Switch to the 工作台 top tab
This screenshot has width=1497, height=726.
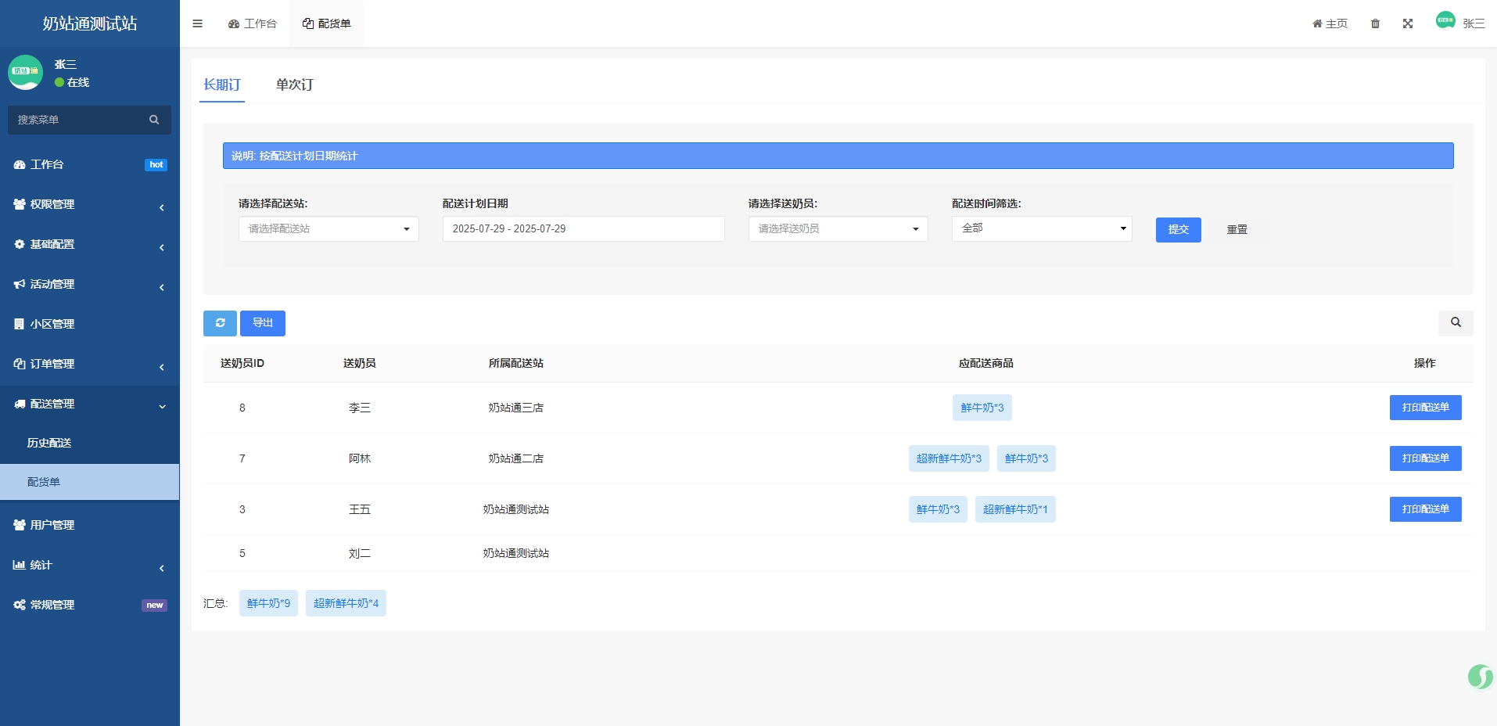coord(253,23)
